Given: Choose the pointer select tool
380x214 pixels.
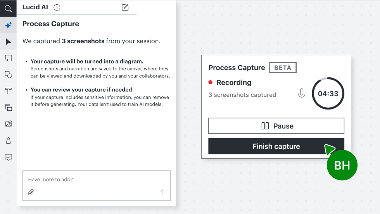Looking at the screenshot, I should point(8,41).
